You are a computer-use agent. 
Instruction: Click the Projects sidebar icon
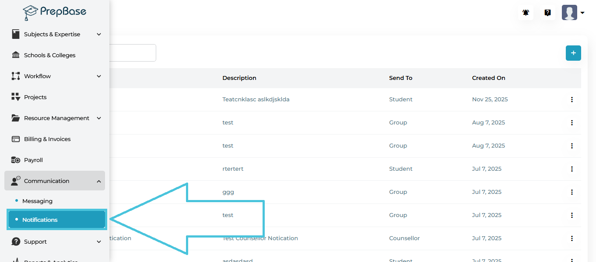pos(16,97)
